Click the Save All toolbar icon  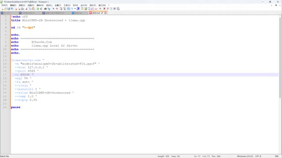pos(12,9)
